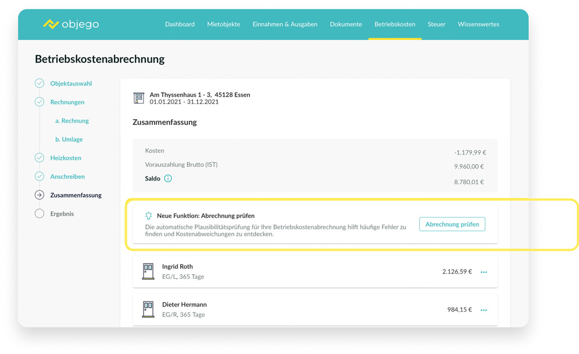Open the three-dot menu for Ingrid Roth
Image resolution: width=579 pixels, height=354 pixels.
pyautogui.click(x=483, y=272)
